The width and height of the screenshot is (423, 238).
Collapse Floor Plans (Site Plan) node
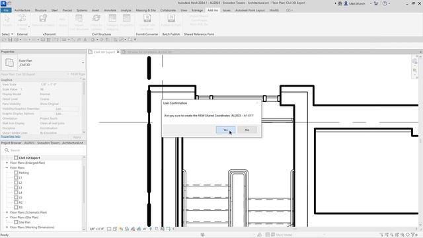(x=7, y=218)
